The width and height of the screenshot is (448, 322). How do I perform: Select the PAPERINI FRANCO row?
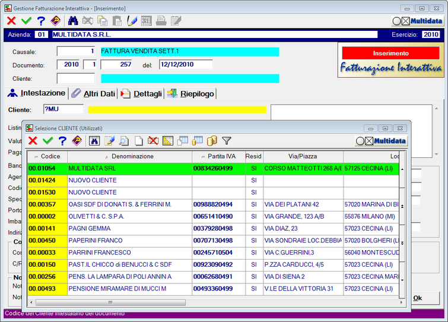213,241
